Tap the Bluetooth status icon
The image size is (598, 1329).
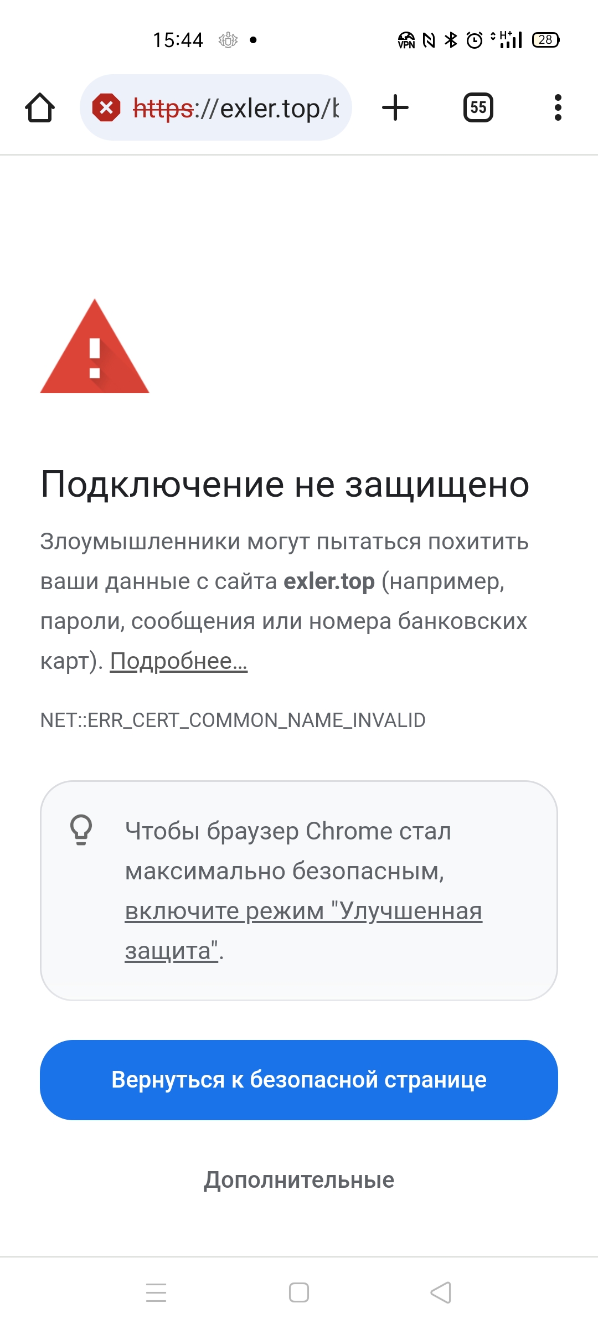tap(451, 40)
